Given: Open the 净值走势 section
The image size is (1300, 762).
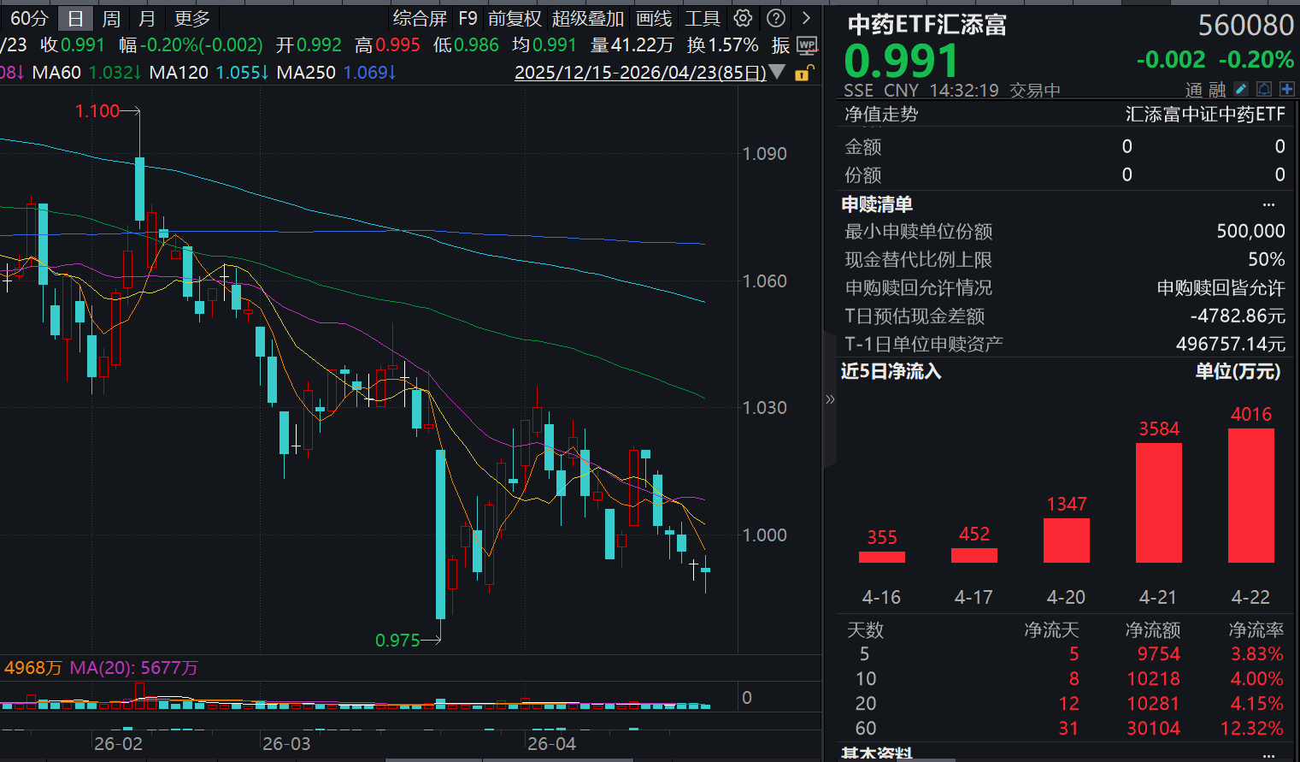Looking at the screenshot, I should pos(881,114).
